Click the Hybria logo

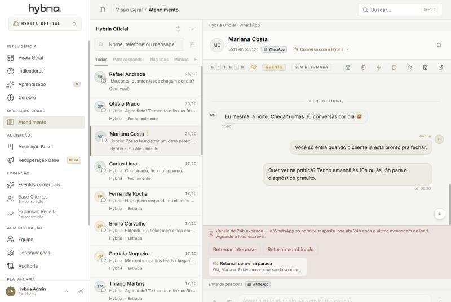click(45, 9)
